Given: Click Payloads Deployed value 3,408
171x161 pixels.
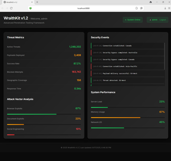Looking at the screenshot, I should 77,55.
